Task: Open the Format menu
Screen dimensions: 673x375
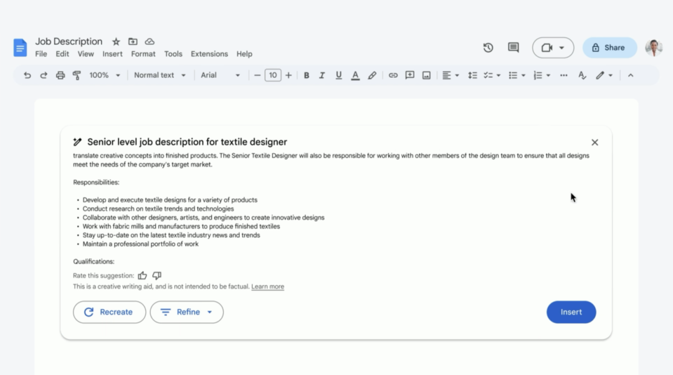Action: 143,54
